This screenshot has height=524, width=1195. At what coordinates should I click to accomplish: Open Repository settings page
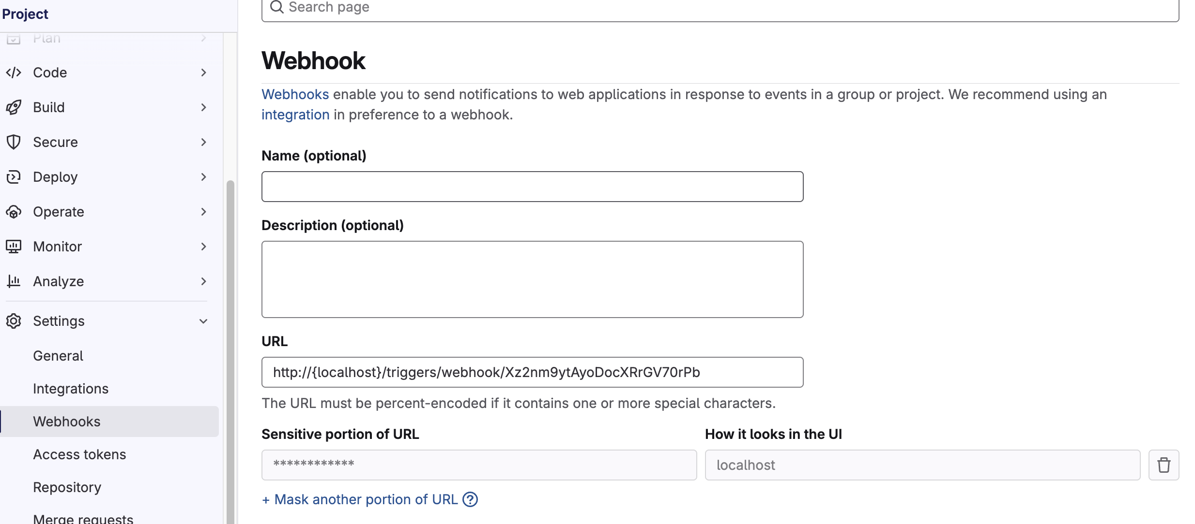67,487
